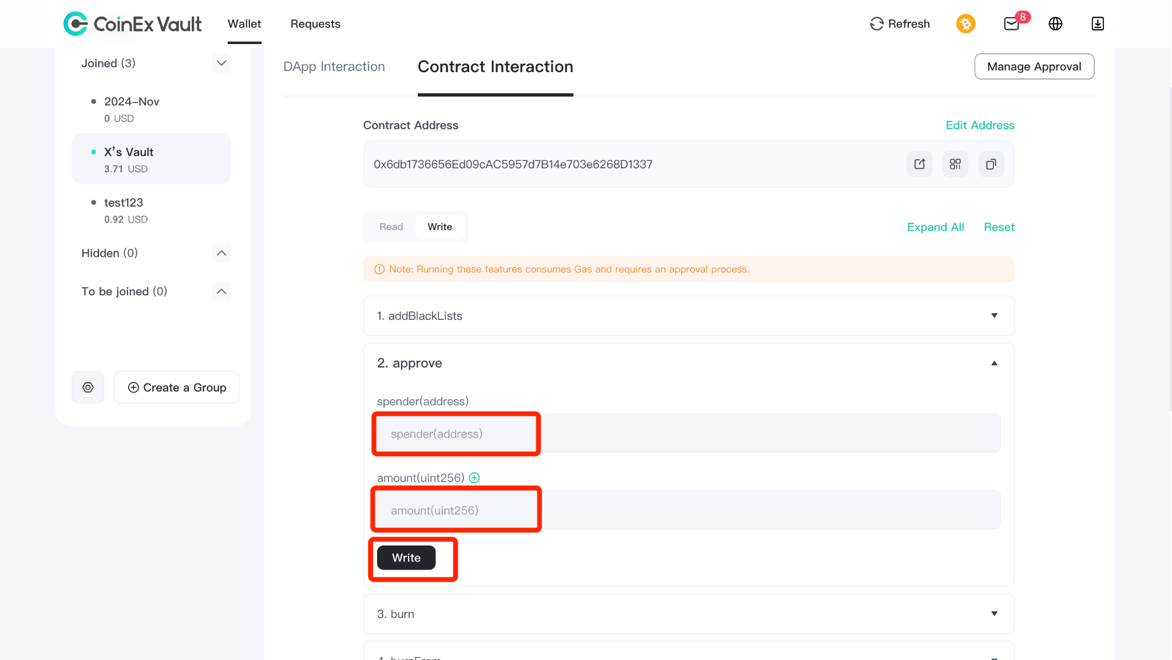The width and height of the screenshot is (1172, 660).
Task: Open the language globe selector
Action: point(1055,24)
